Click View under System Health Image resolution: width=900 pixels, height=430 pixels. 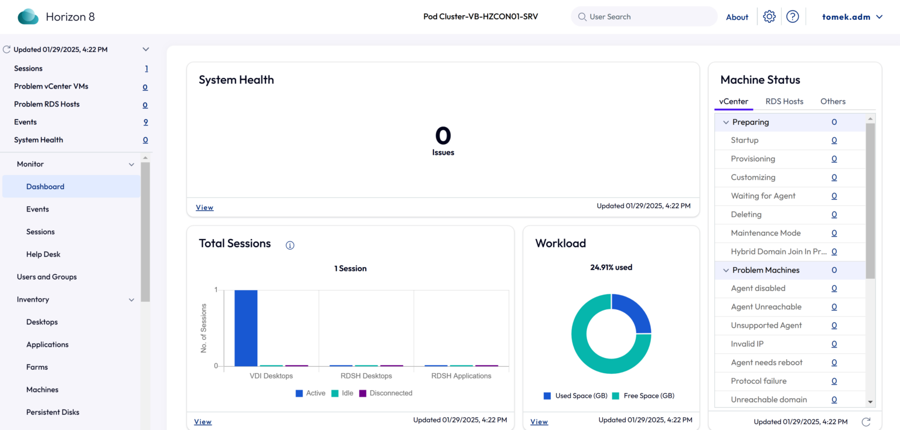pyautogui.click(x=204, y=207)
